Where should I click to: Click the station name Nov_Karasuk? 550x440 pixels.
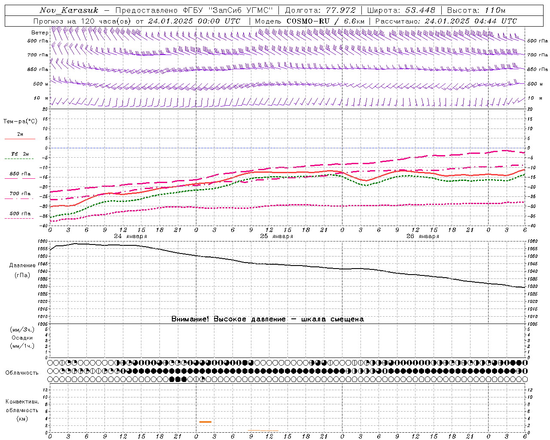[x=69, y=10]
